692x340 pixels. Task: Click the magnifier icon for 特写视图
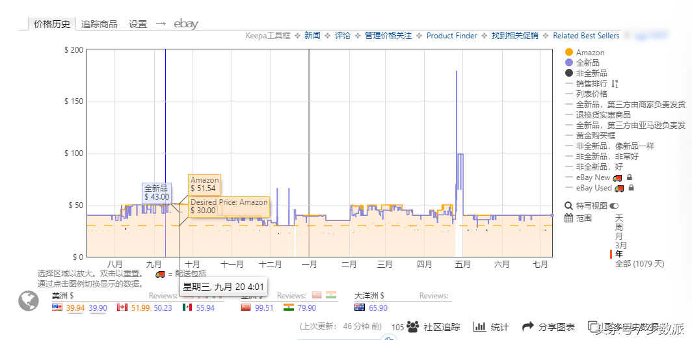tap(568, 205)
